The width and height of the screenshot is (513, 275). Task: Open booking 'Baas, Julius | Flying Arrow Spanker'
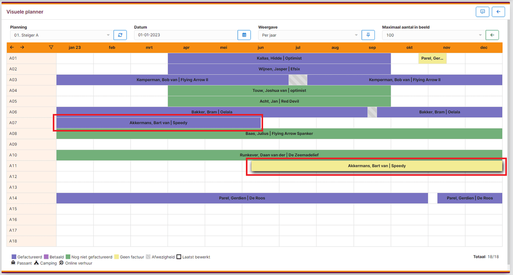point(279,134)
